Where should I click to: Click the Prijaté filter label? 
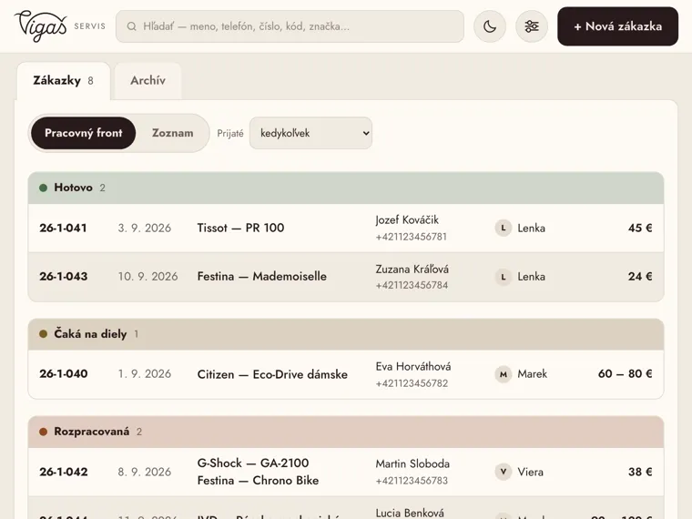[230, 133]
